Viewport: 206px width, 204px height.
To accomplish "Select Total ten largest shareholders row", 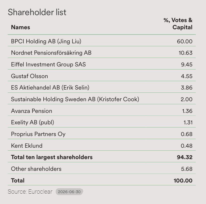I will coord(102,156).
